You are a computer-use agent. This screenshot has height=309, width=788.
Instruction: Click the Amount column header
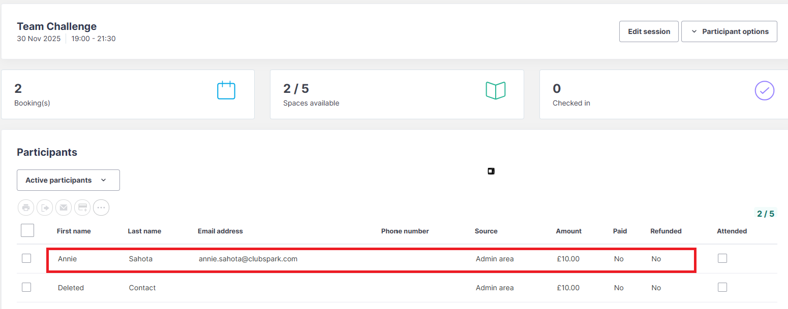[568, 231]
